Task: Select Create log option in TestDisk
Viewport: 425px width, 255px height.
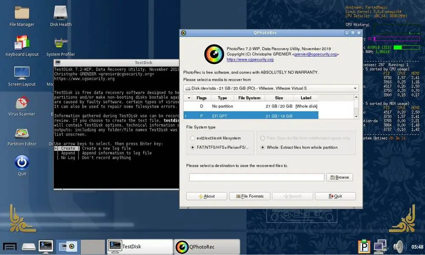Action: point(68,148)
